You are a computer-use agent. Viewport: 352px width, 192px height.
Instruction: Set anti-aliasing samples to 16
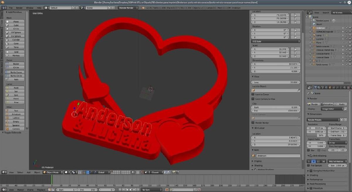point(323,162)
